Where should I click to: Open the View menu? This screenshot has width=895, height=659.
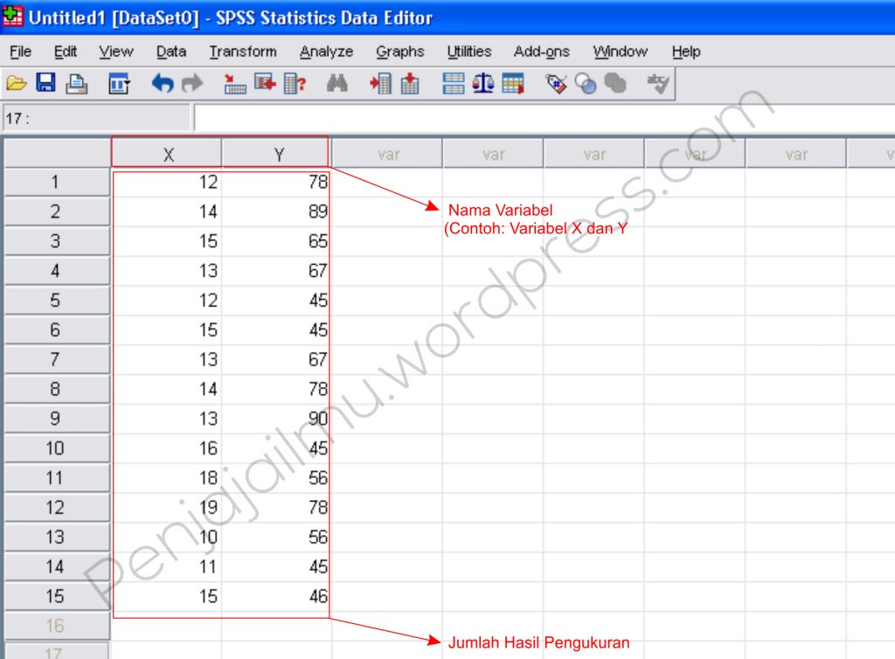coord(116,52)
